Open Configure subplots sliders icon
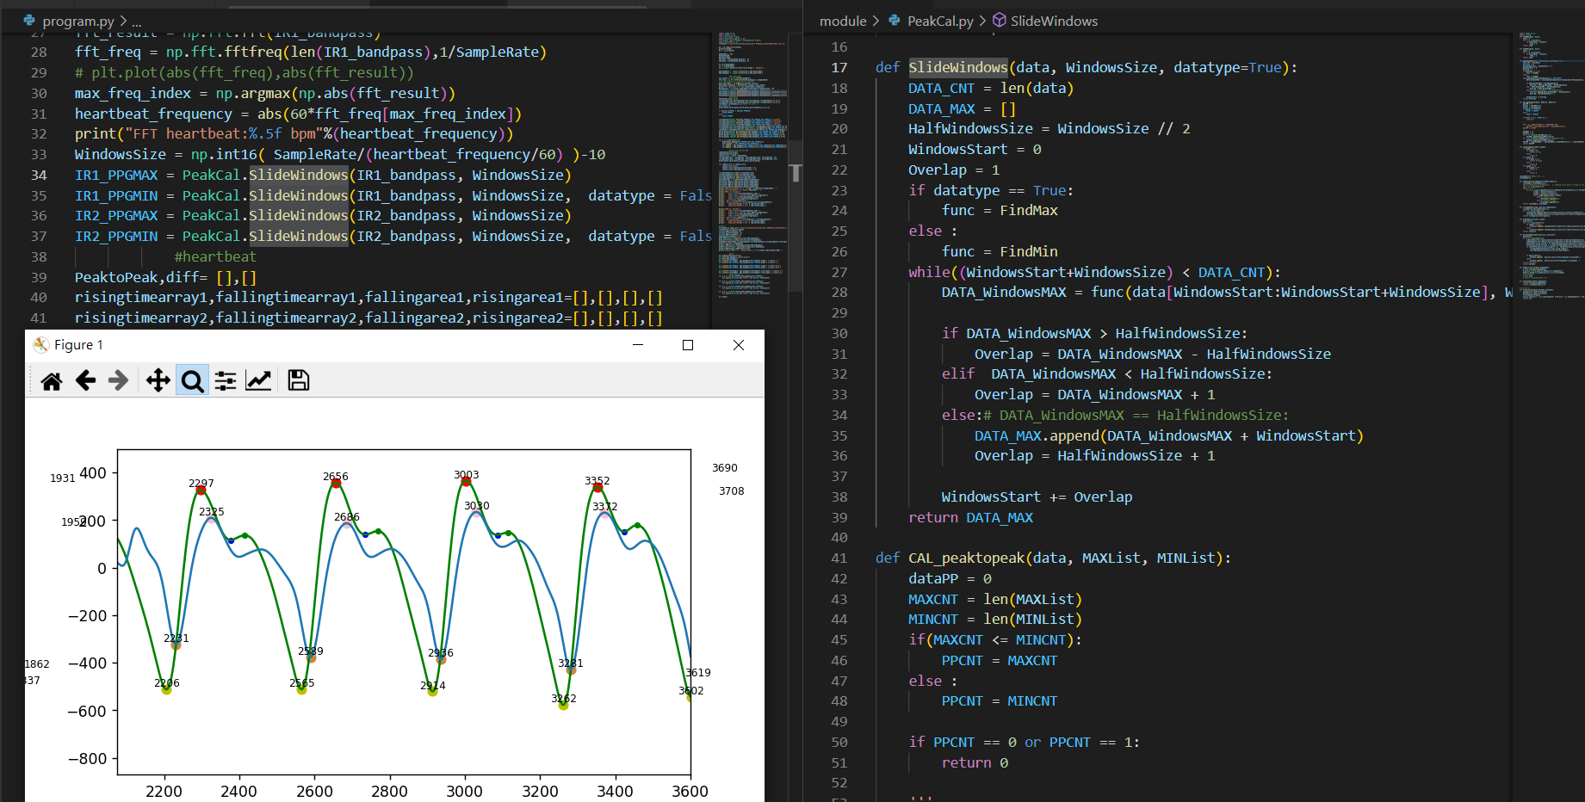This screenshot has height=802, width=1585. (x=226, y=380)
